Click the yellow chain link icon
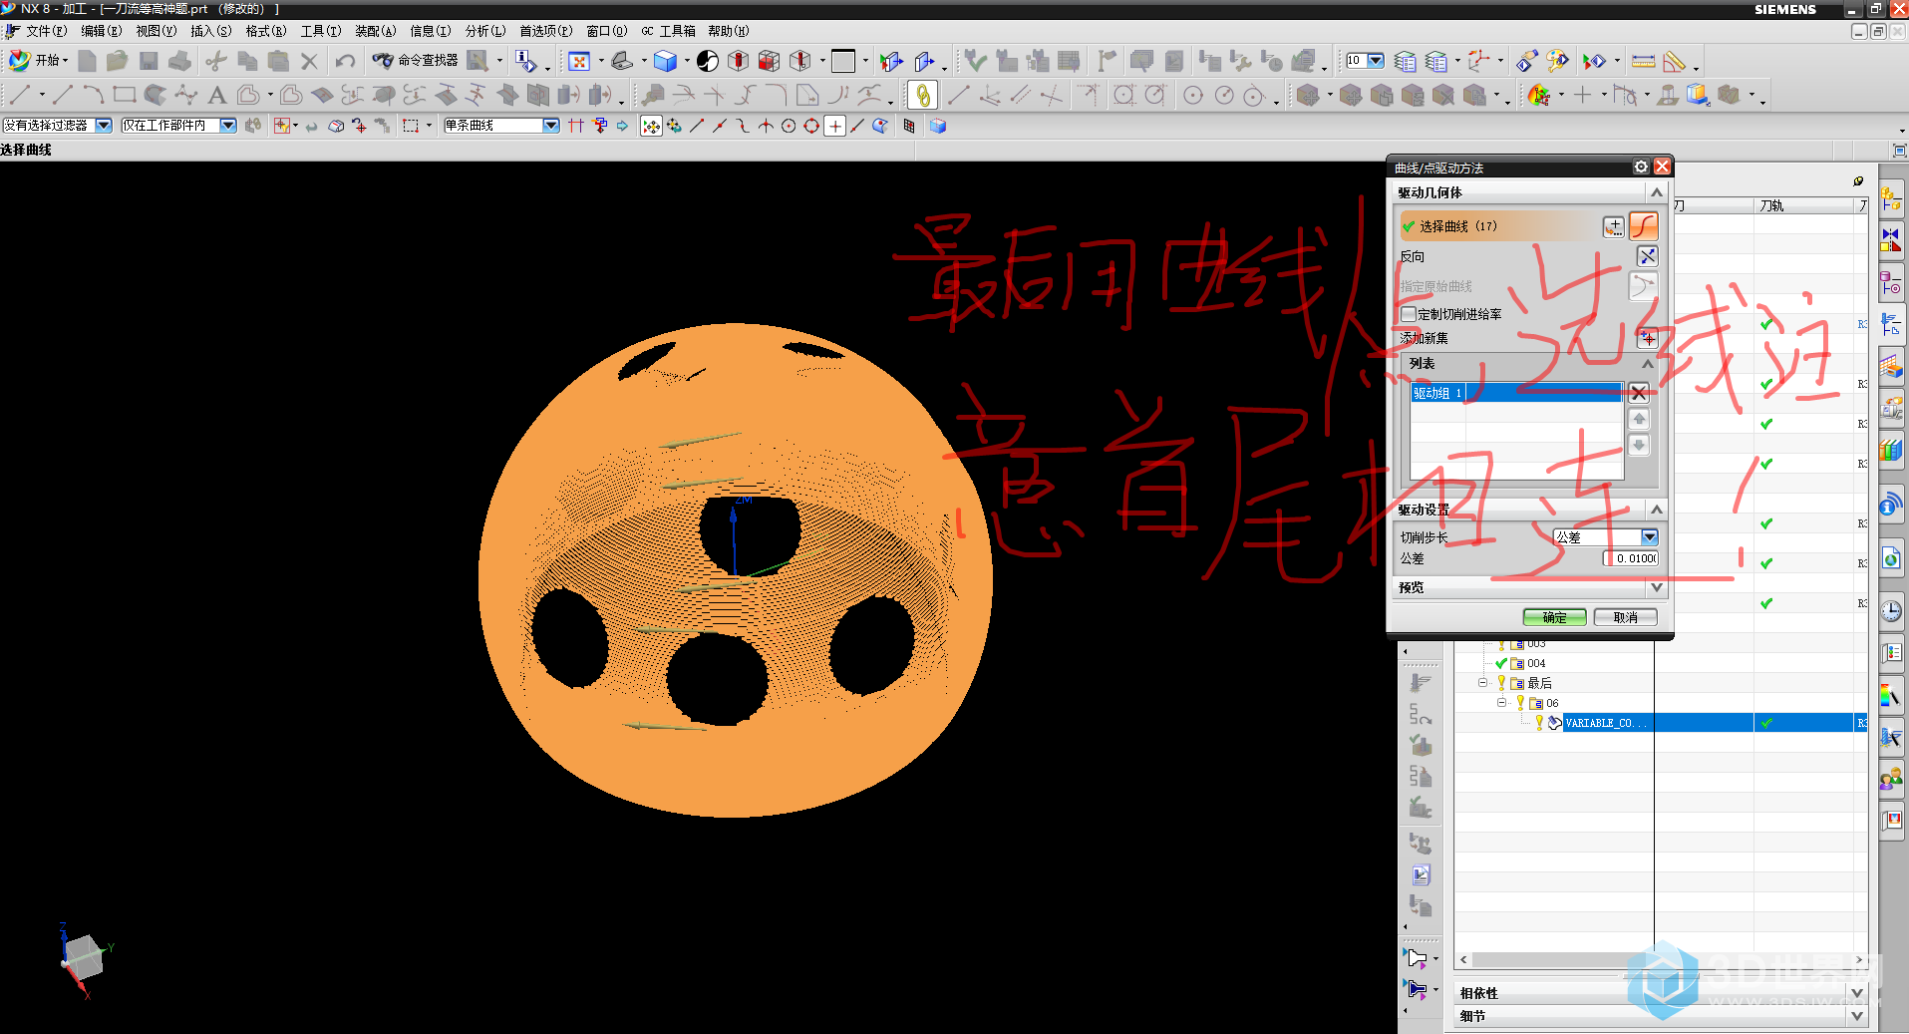Image resolution: width=1909 pixels, height=1034 pixels. tap(923, 95)
